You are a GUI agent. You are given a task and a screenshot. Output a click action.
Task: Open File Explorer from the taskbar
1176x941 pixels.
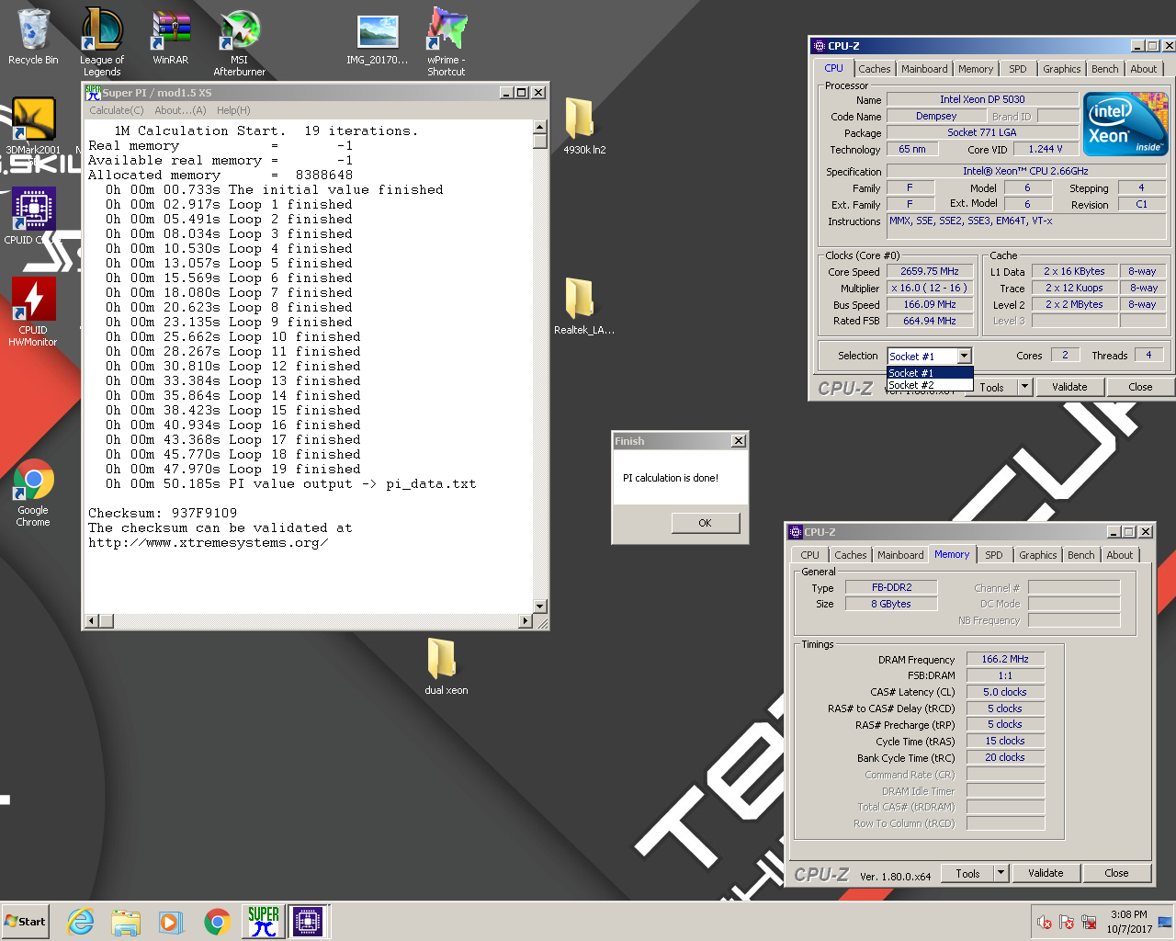click(x=126, y=922)
